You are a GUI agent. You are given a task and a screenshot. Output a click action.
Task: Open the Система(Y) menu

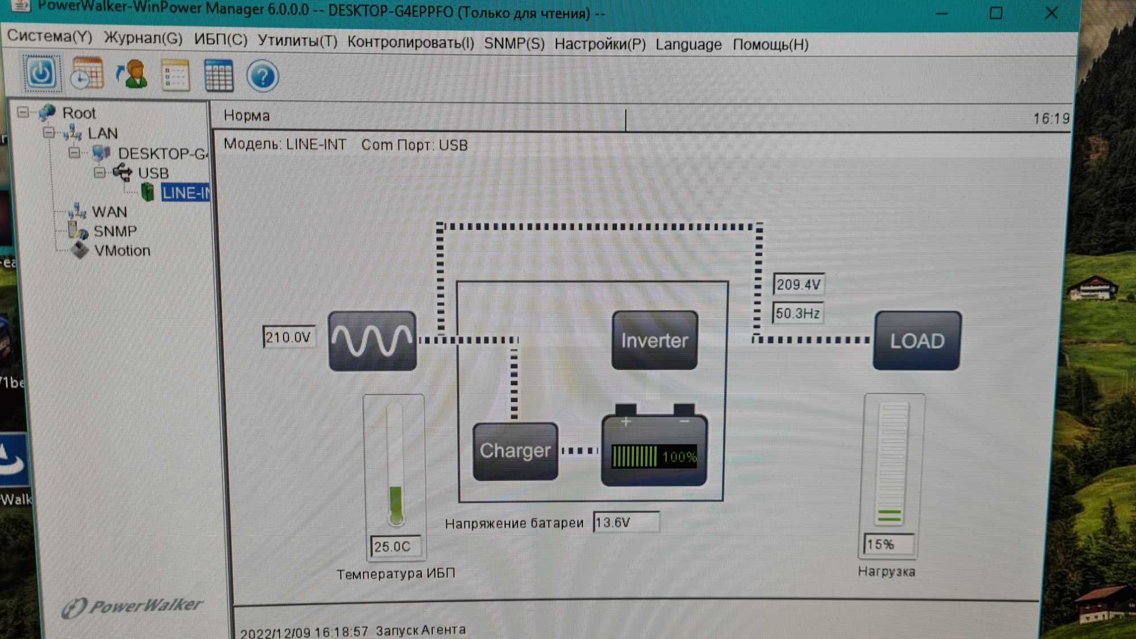49,36
